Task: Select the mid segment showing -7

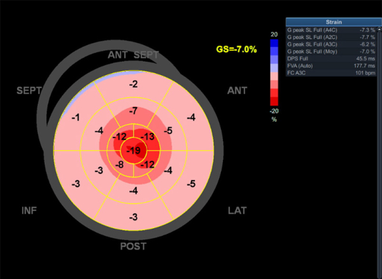Action: pos(134,111)
